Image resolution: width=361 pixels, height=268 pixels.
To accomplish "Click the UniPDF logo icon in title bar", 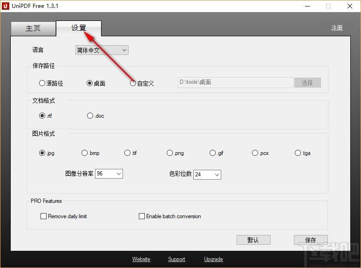I will [x=5, y=6].
